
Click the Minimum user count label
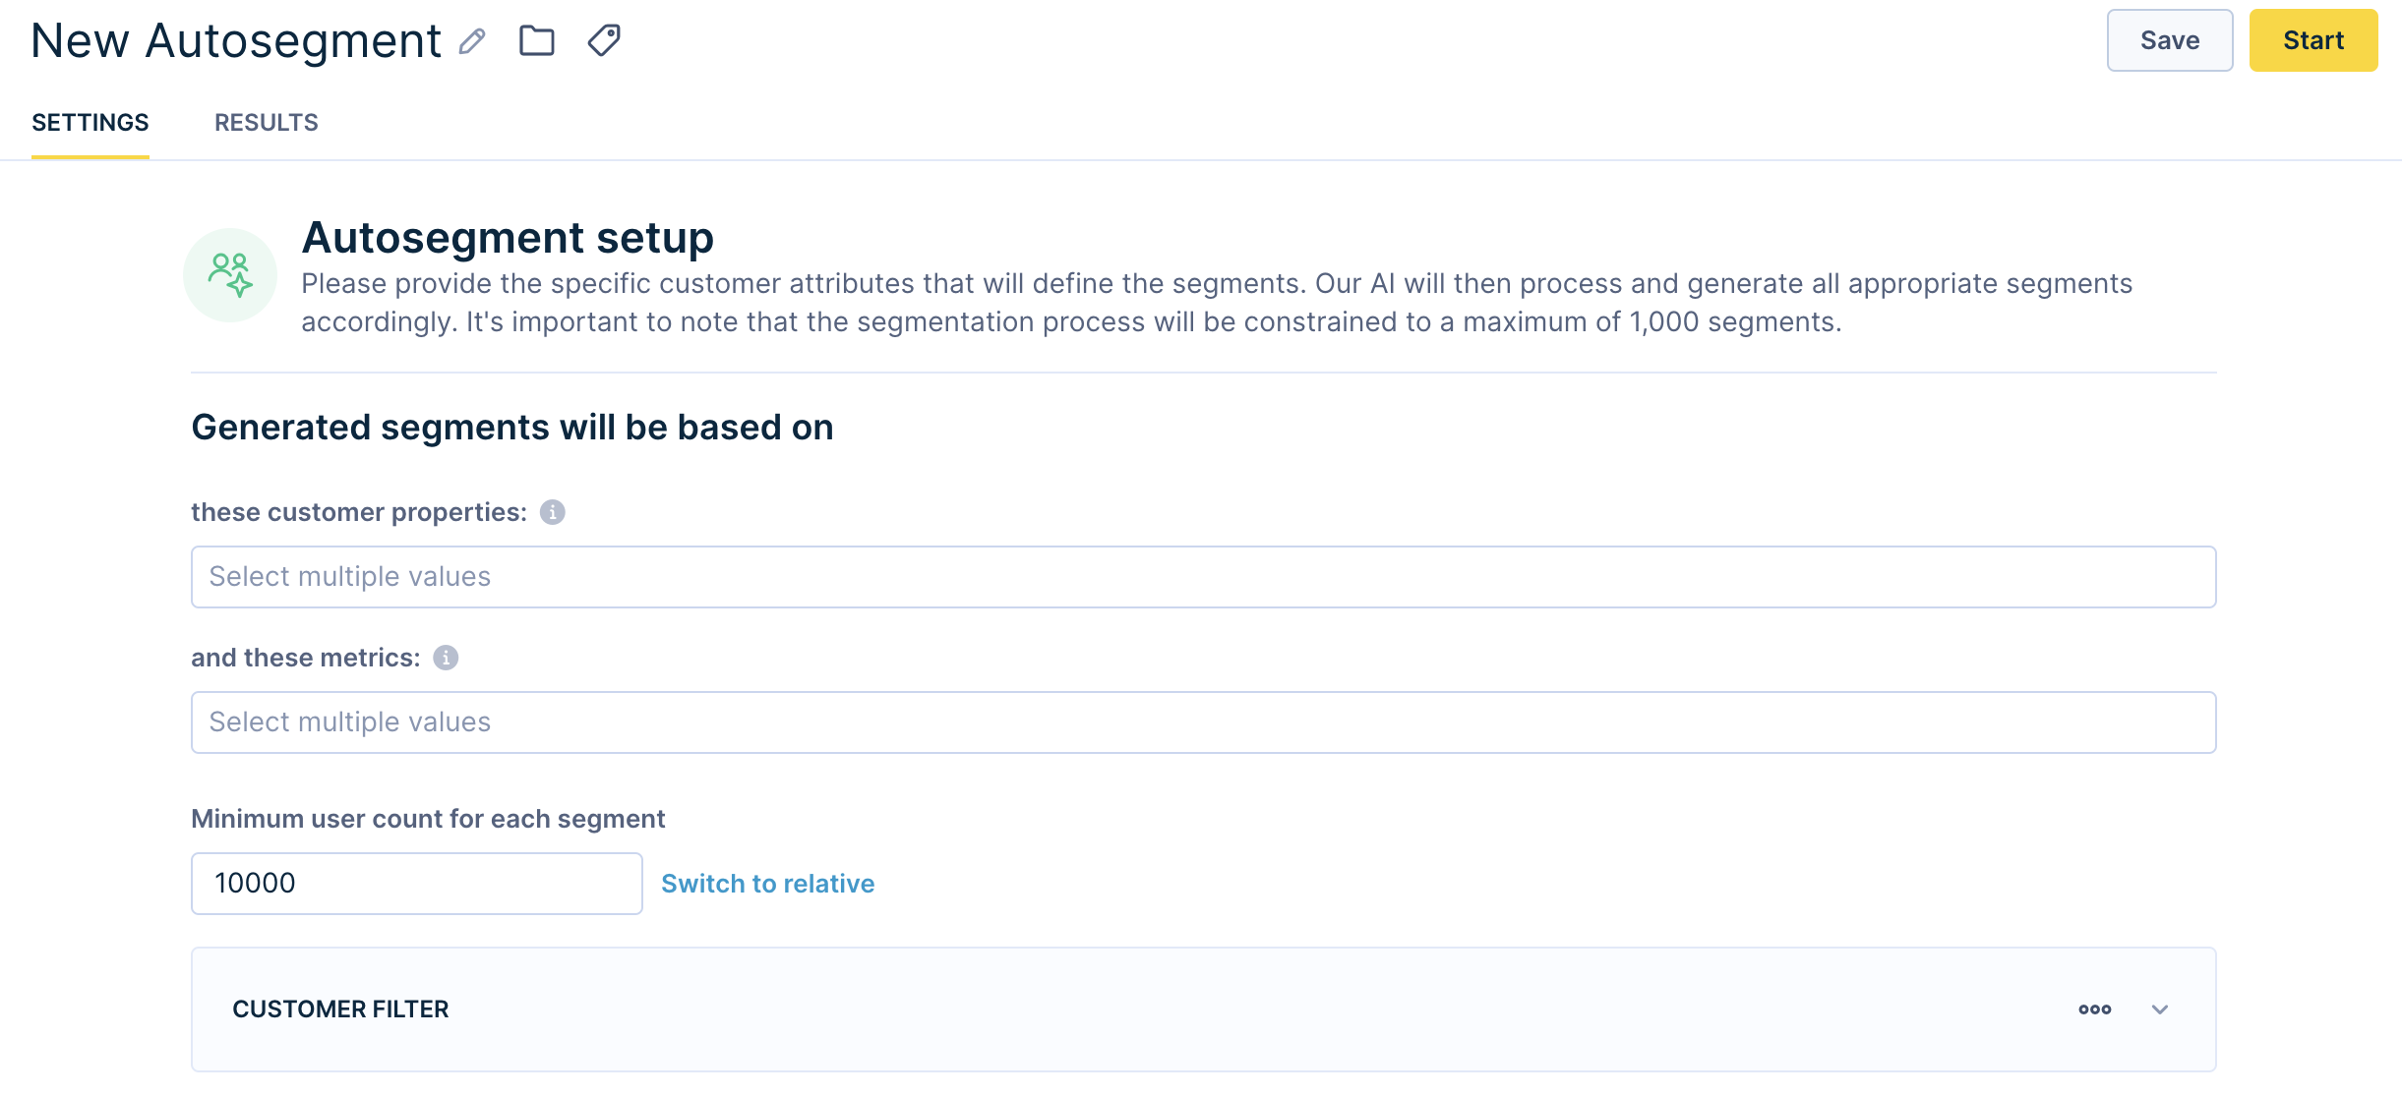(x=428, y=819)
